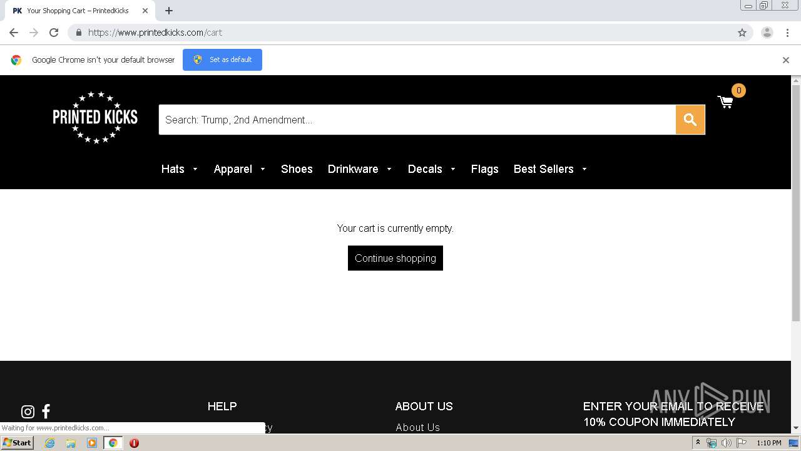Screen dimensions: 801x451
Task: Bookmark this page with star icon
Action: pyautogui.click(x=742, y=33)
